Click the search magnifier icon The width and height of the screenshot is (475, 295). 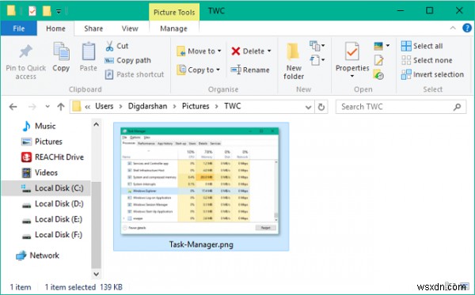[x=457, y=107]
